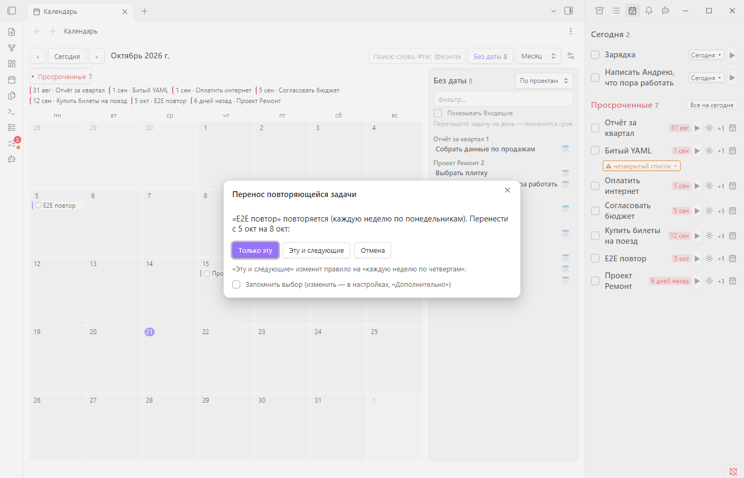
Task: Click Эту и следующие button
Action: coord(316,250)
